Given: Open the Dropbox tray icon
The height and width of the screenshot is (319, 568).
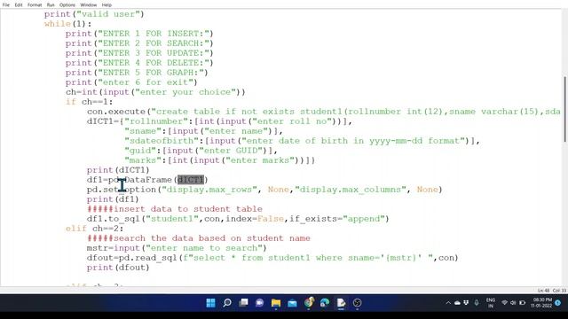Looking at the screenshot, I should pos(466,303).
